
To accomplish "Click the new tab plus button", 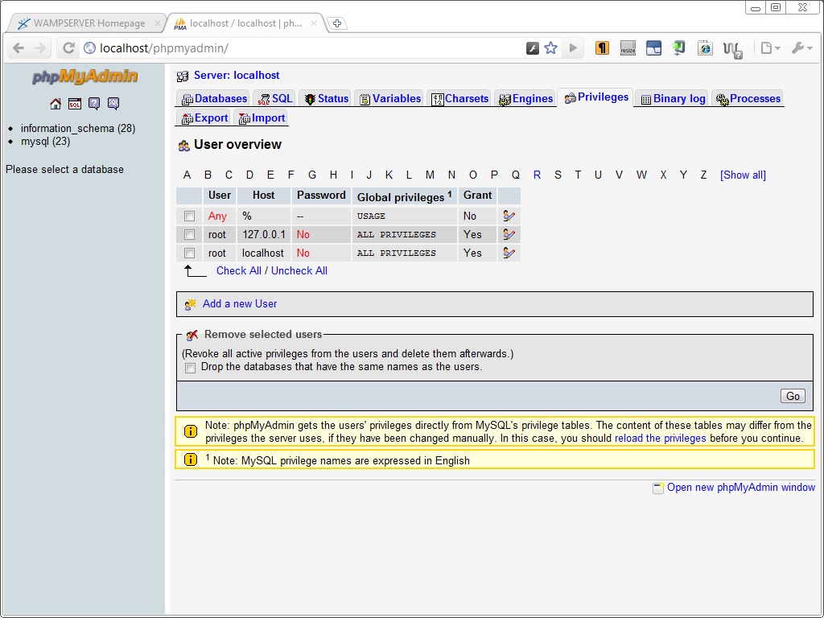I will point(337,23).
